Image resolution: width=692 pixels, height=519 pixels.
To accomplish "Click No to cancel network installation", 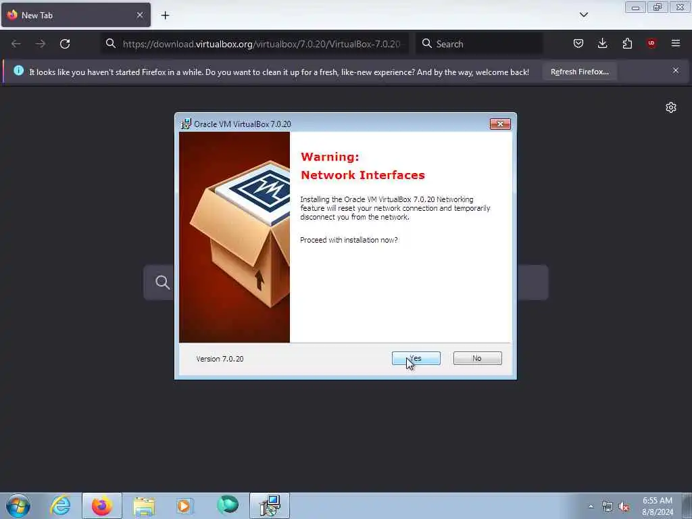I will [x=477, y=358].
